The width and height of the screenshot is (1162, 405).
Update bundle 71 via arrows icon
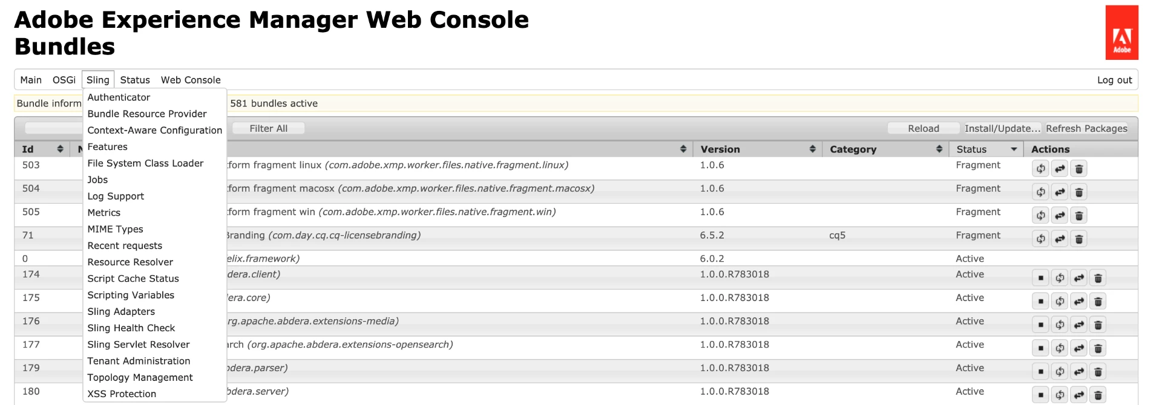[1060, 239]
